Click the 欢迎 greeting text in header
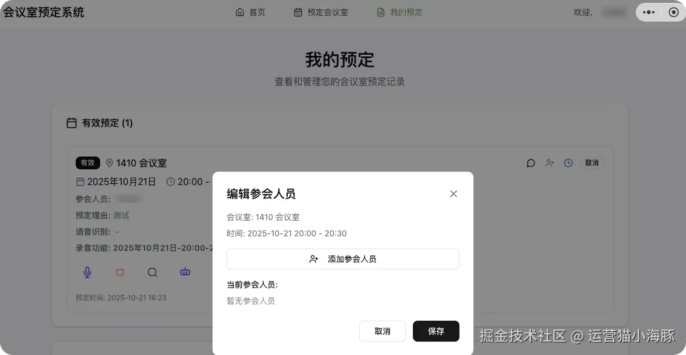This screenshot has width=686, height=355. tap(583, 13)
